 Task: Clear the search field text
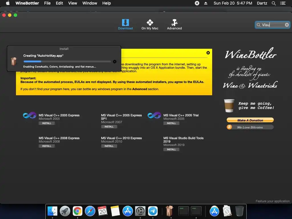point(287,25)
